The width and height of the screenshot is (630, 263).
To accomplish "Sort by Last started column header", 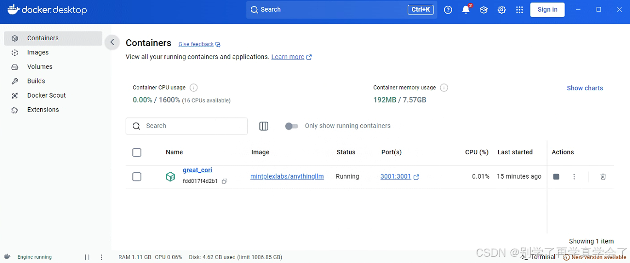I will coord(515,152).
